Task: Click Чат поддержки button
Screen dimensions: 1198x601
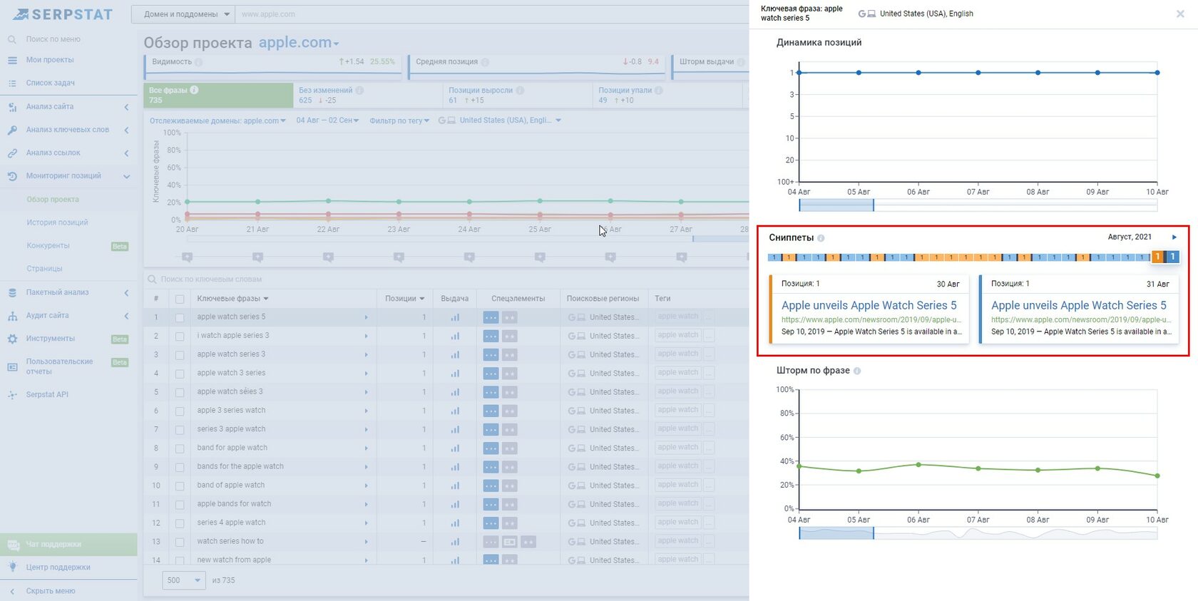Action: pos(68,544)
